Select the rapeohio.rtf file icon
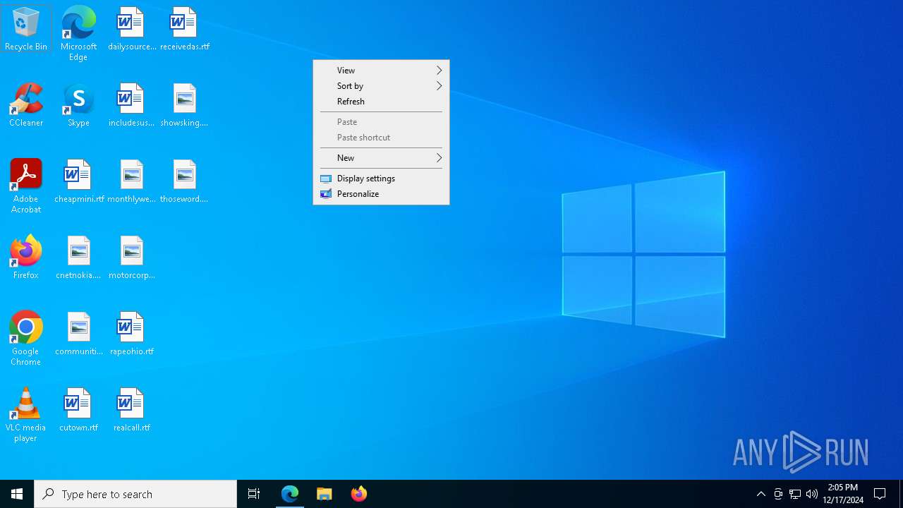 (x=131, y=333)
